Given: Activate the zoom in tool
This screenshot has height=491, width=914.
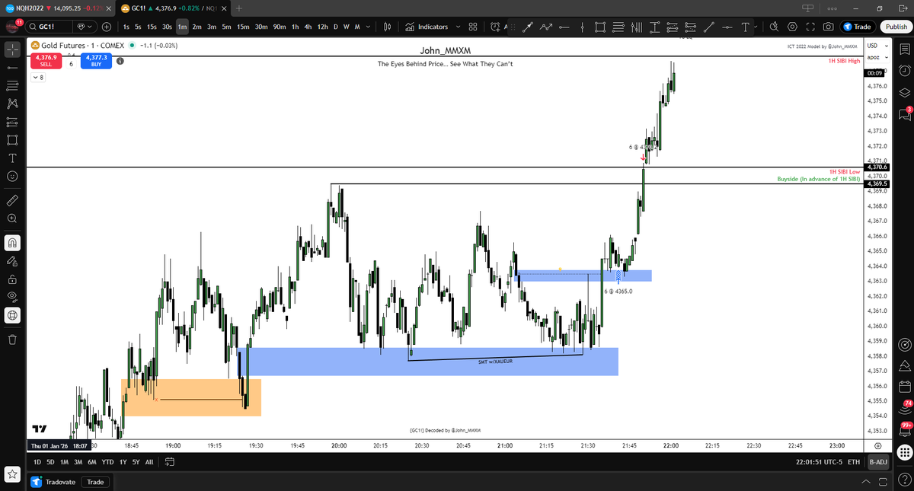Looking at the screenshot, I should coord(12,218).
